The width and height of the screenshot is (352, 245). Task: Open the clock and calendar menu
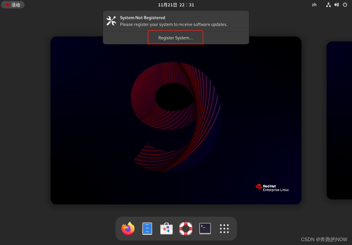coord(176,5)
